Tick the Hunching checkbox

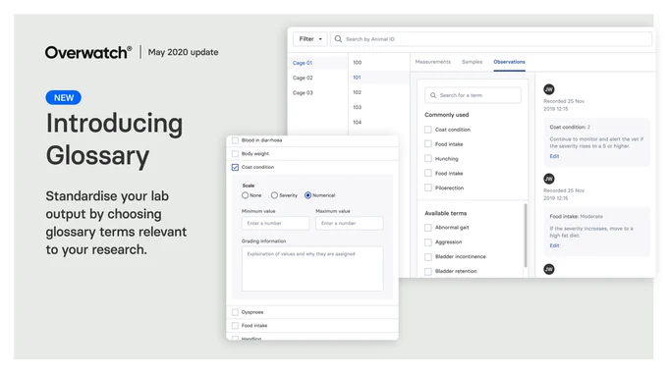[428, 158]
